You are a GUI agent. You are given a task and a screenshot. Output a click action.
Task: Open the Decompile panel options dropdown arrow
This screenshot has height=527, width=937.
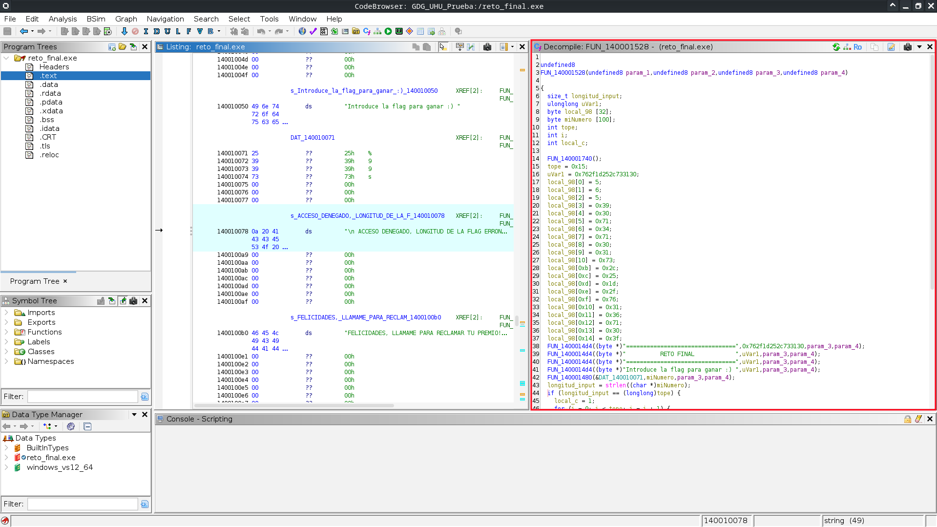coord(919,47)
